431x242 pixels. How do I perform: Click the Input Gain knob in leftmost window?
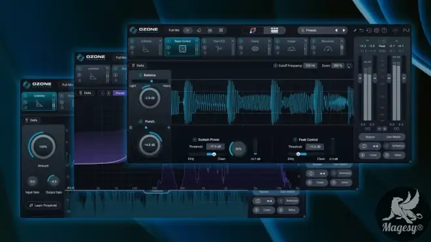coord(33,181)
